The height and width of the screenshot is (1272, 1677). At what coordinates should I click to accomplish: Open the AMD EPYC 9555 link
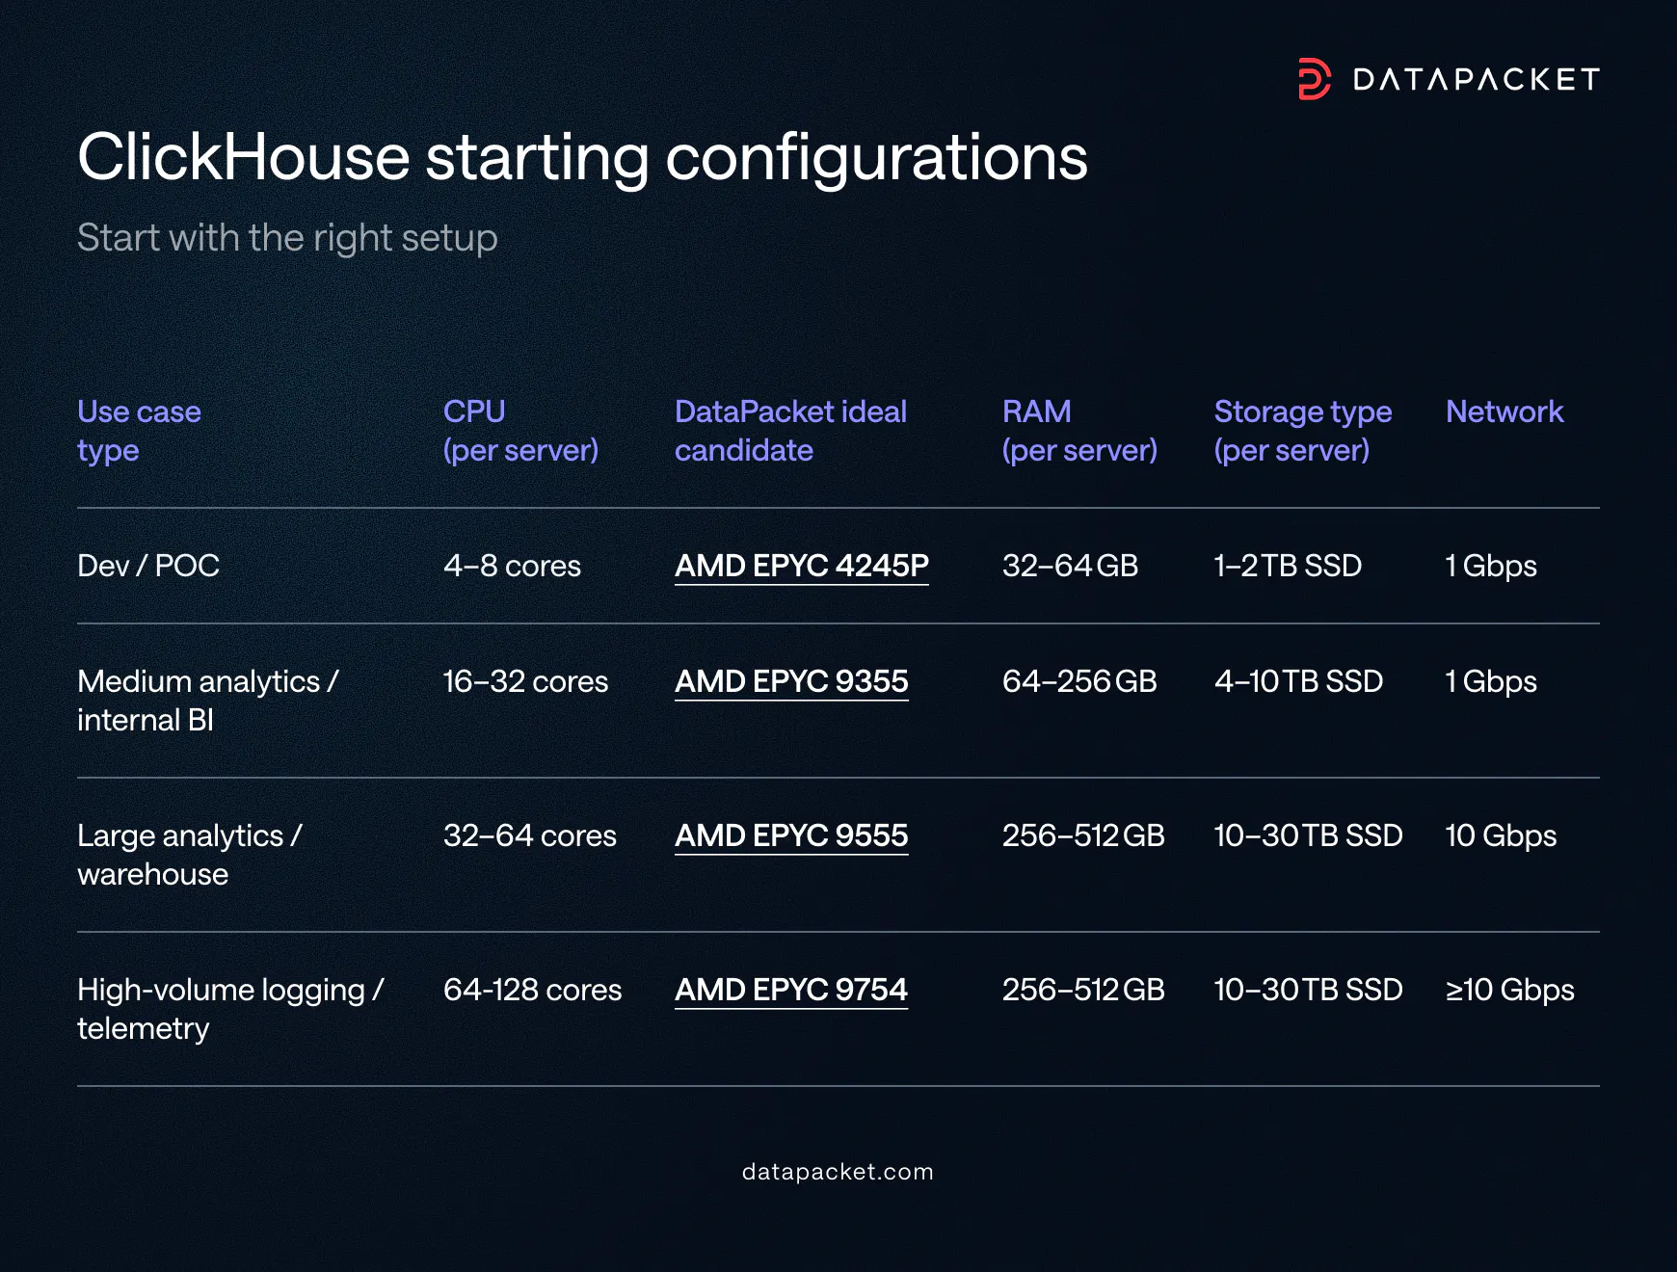pyautogui.click(x=790, y=836)
